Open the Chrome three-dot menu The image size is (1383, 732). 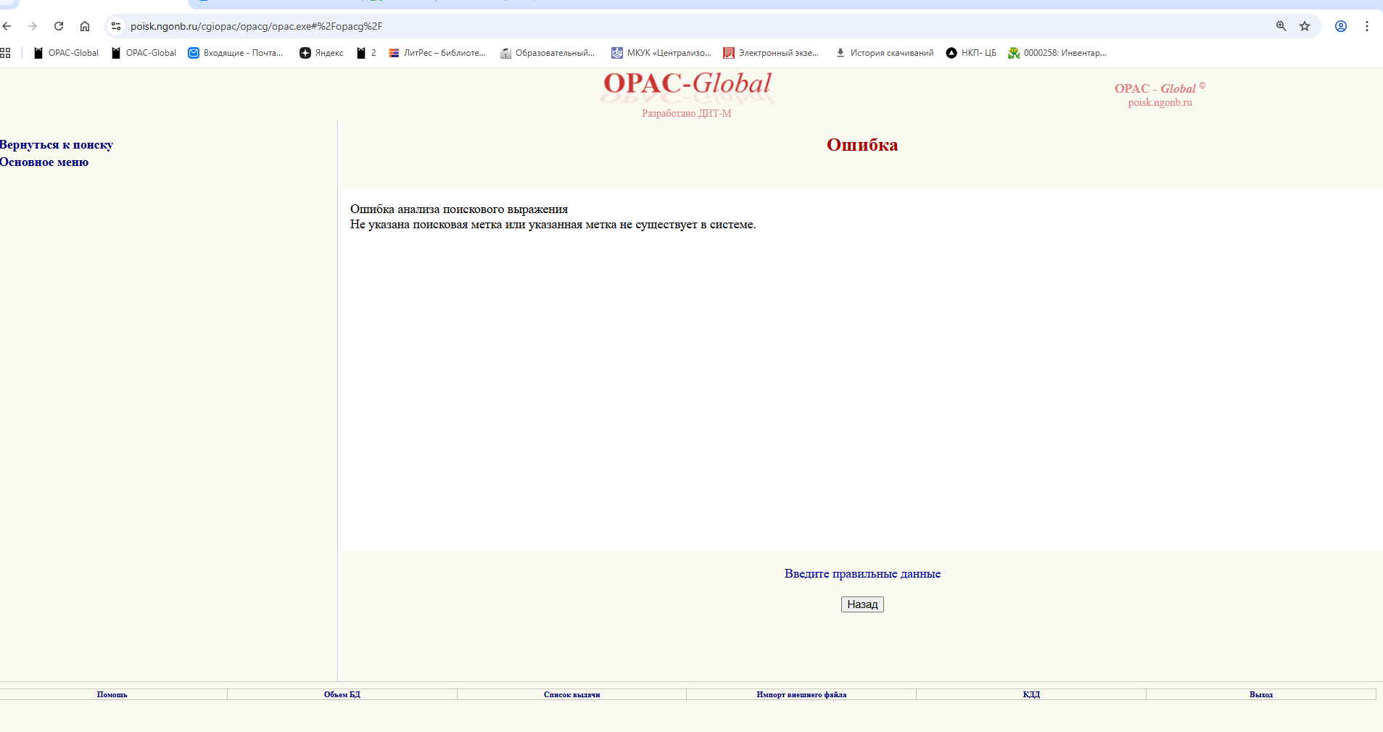[x=1367, y=26]
